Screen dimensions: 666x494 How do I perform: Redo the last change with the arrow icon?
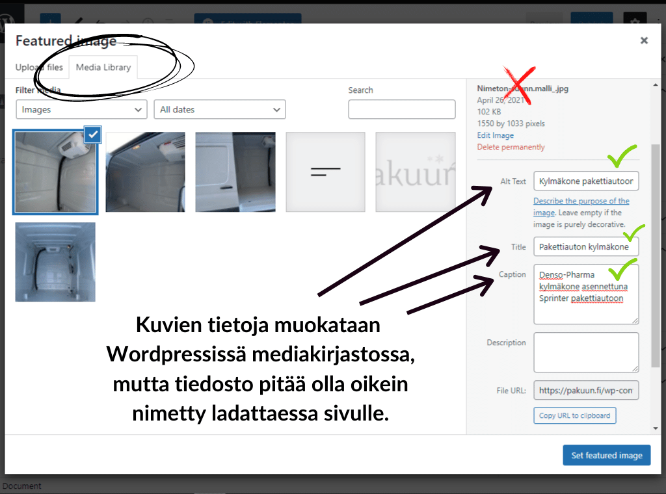126,19
